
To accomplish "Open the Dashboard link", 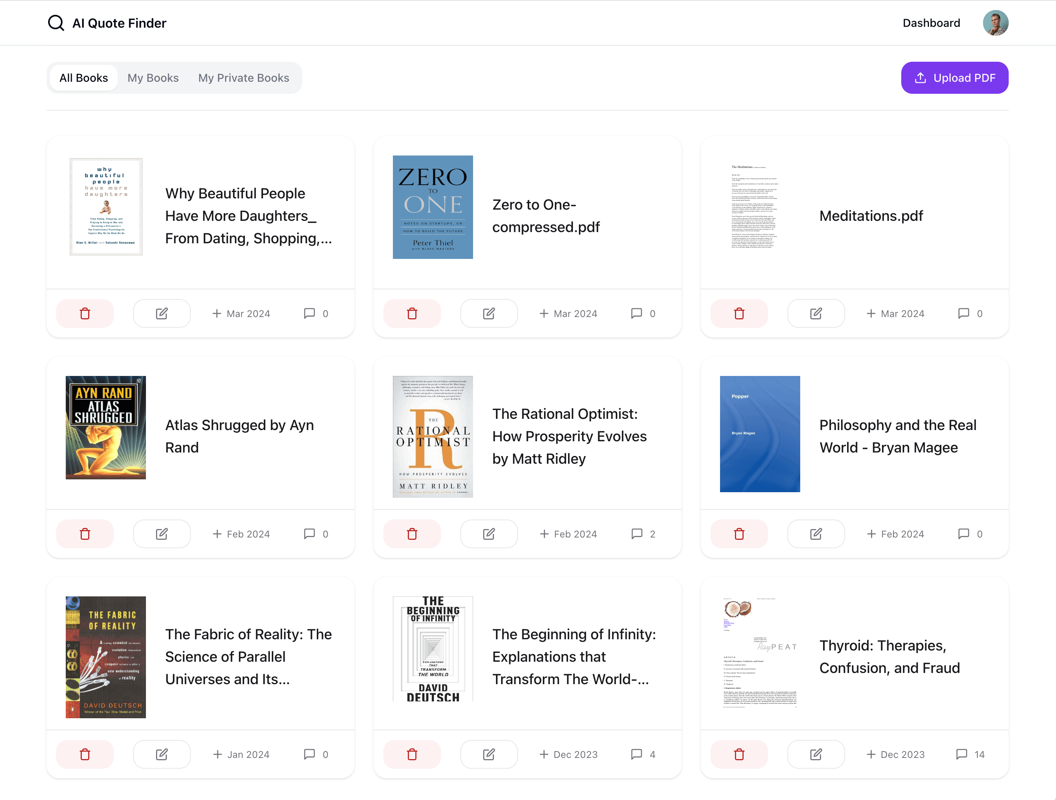I will (931, 23).
